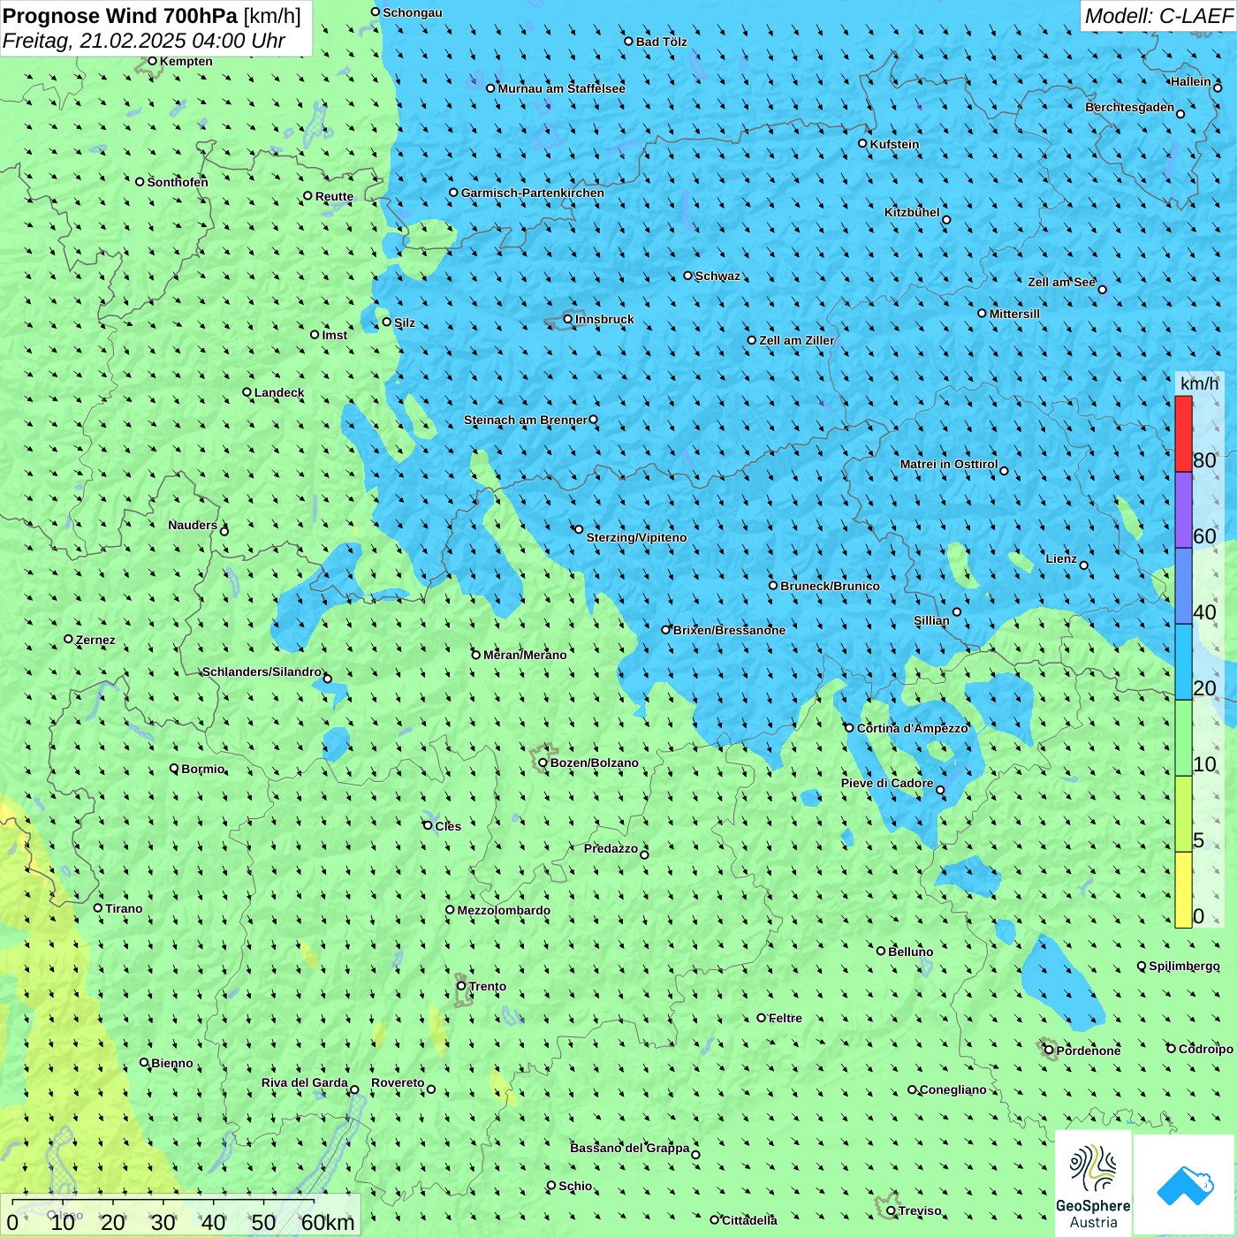Click the purple 60 km/h legend segment

1183,510
